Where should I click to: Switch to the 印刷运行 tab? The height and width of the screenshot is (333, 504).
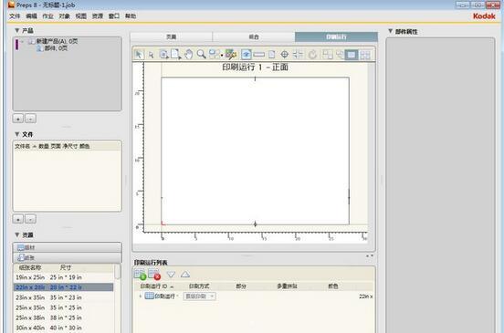336,36
